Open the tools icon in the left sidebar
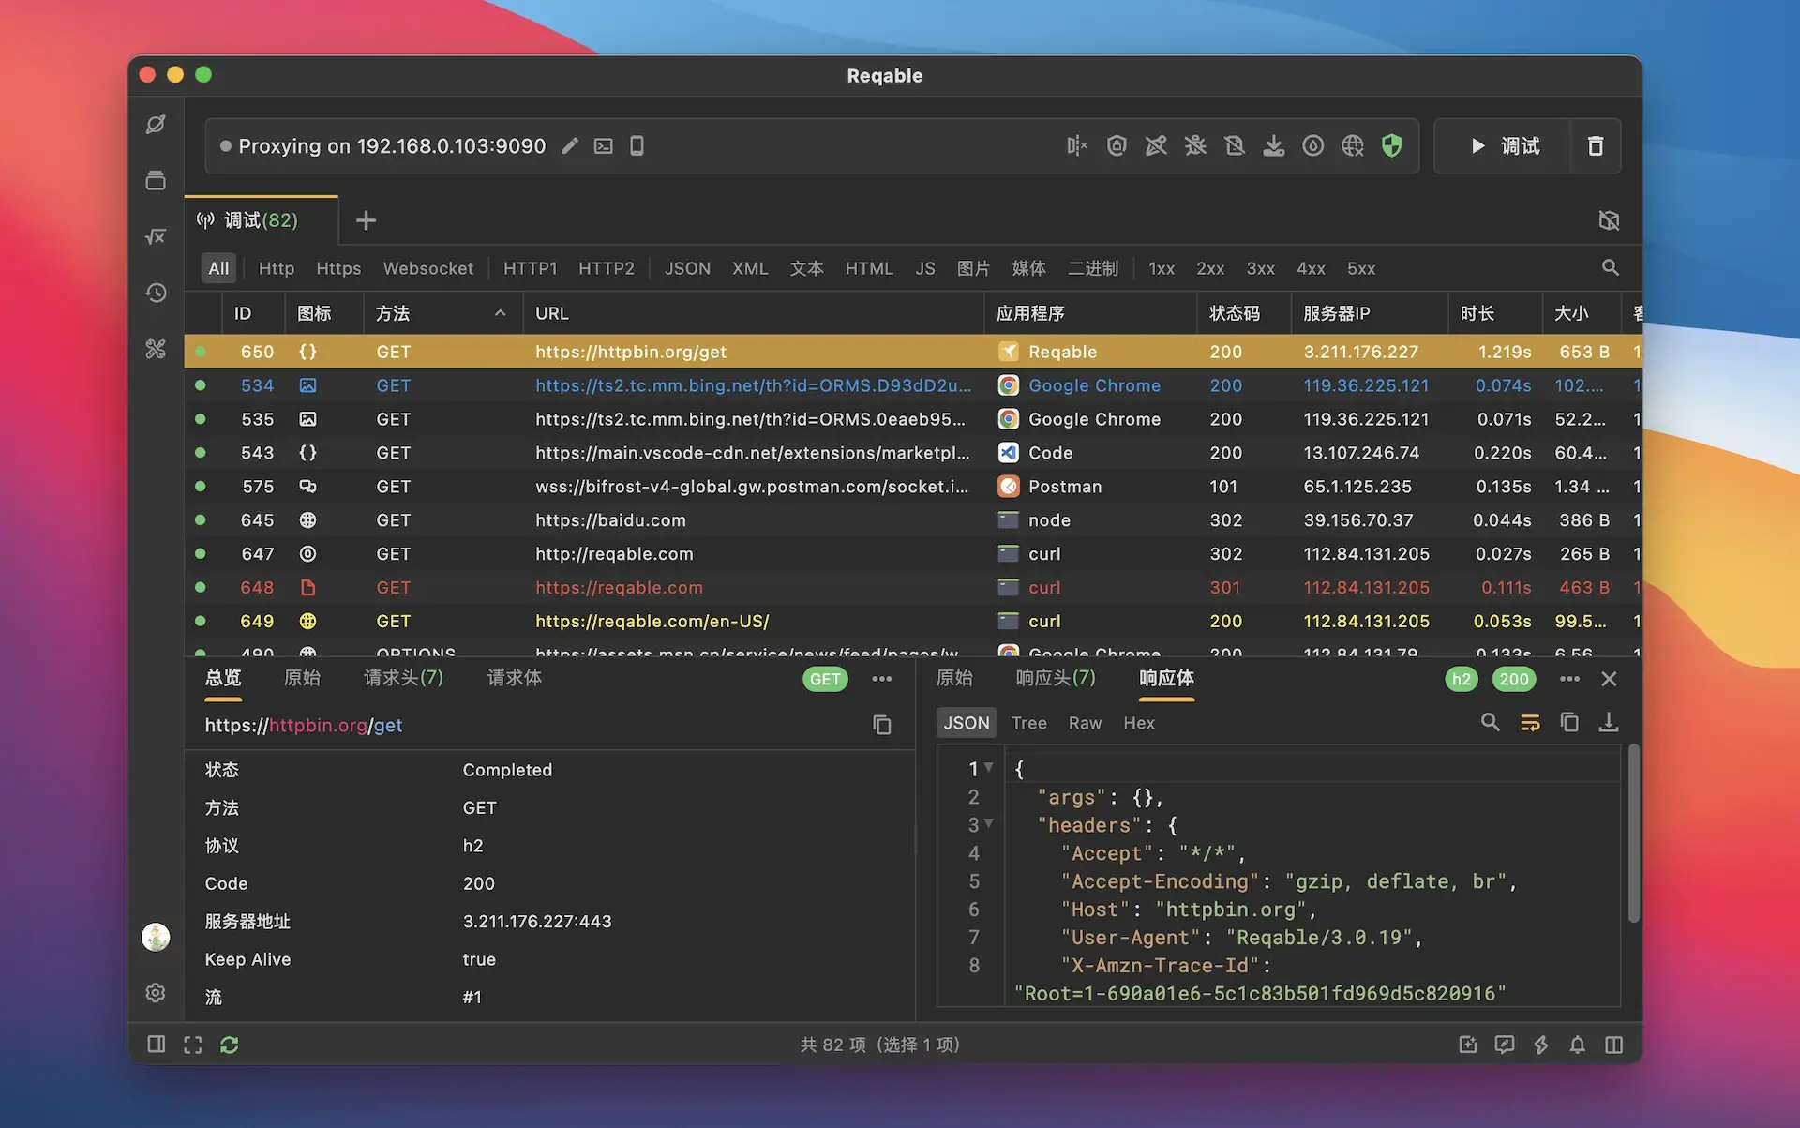Image resolution: width=1800 pixels, height=1128 pixels. [x=156, y=349]
